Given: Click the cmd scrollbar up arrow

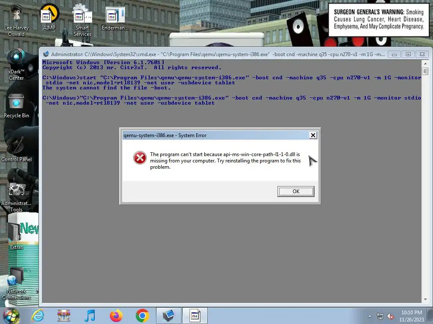Looking at the screenshot, I should 425,63.
